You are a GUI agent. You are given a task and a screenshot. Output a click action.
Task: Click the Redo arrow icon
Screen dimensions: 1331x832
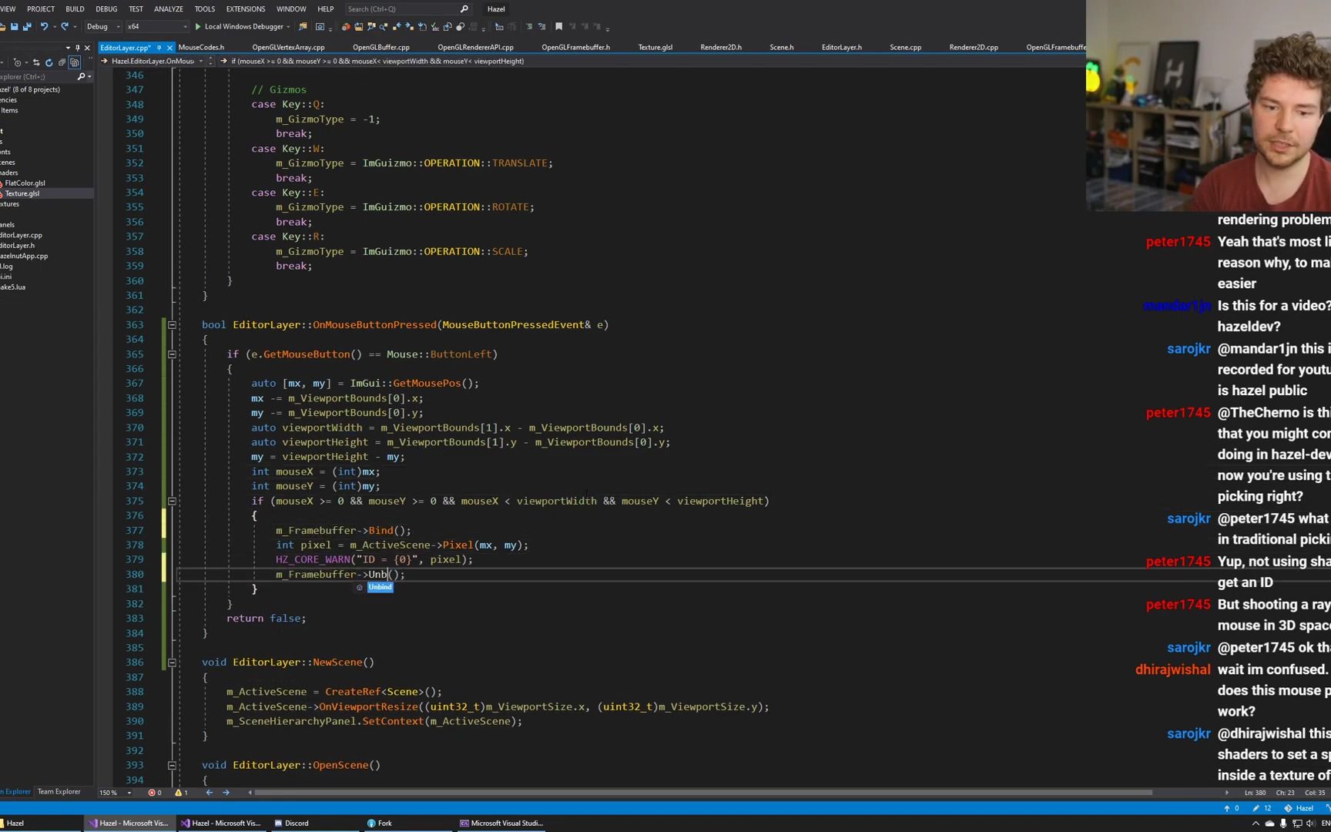pyautogui.click(x=65, y=27)
